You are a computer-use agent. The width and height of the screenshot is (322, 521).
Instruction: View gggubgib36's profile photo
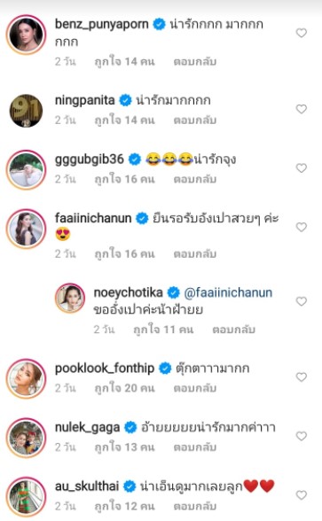(x=26, y=170)
